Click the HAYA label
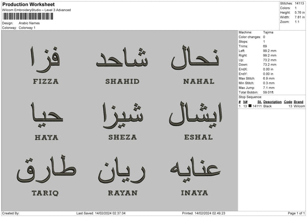The width and height of the screenshot is (307, 217). coord(47,138)
